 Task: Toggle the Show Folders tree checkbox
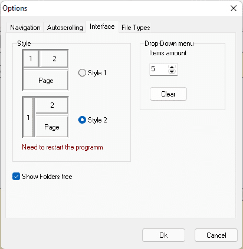[x=16, y=177]
